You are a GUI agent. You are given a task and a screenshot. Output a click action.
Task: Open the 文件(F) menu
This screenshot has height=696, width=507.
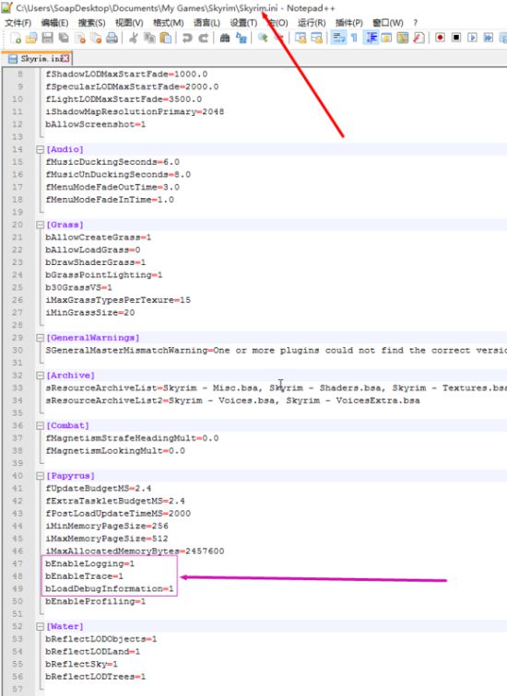18,23
